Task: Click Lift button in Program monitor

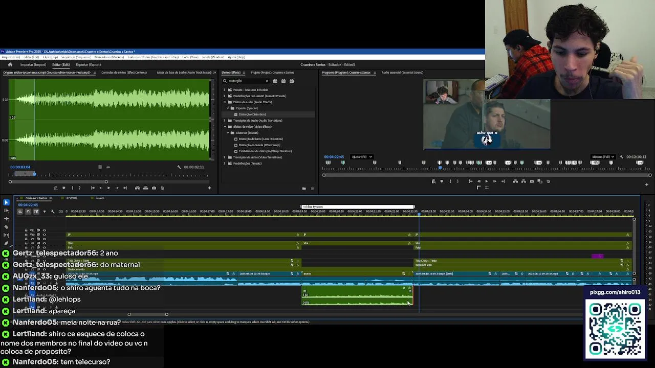Action: [x=515, y=181]
